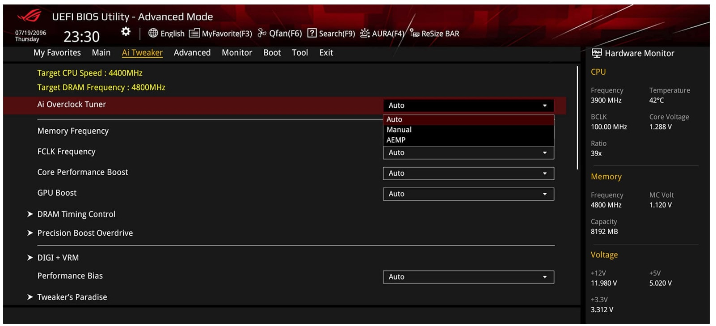Select the GPU Boost label
This screenshot has width=716, height=326.
57,193
